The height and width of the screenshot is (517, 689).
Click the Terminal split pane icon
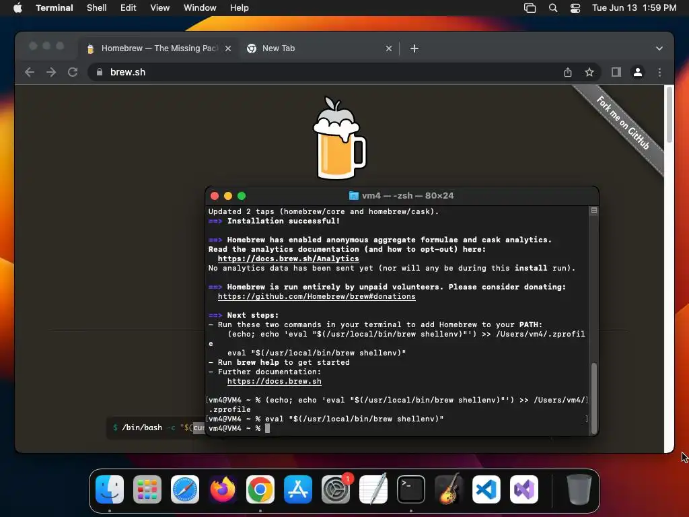pyautogui.click(x=593, y=211)
